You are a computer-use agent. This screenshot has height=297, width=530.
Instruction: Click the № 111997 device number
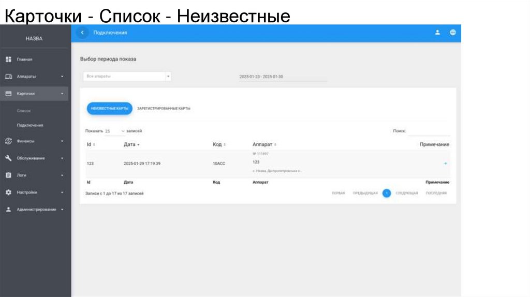pos(260,154)
